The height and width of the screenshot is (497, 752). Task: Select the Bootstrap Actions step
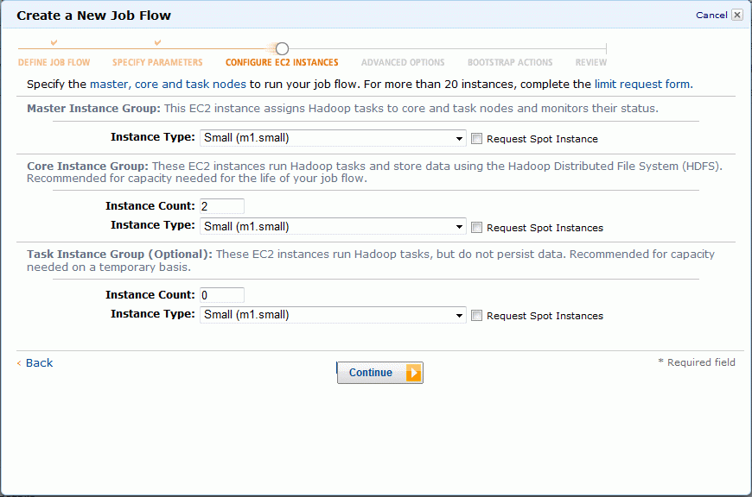click(x=510, y=62)
